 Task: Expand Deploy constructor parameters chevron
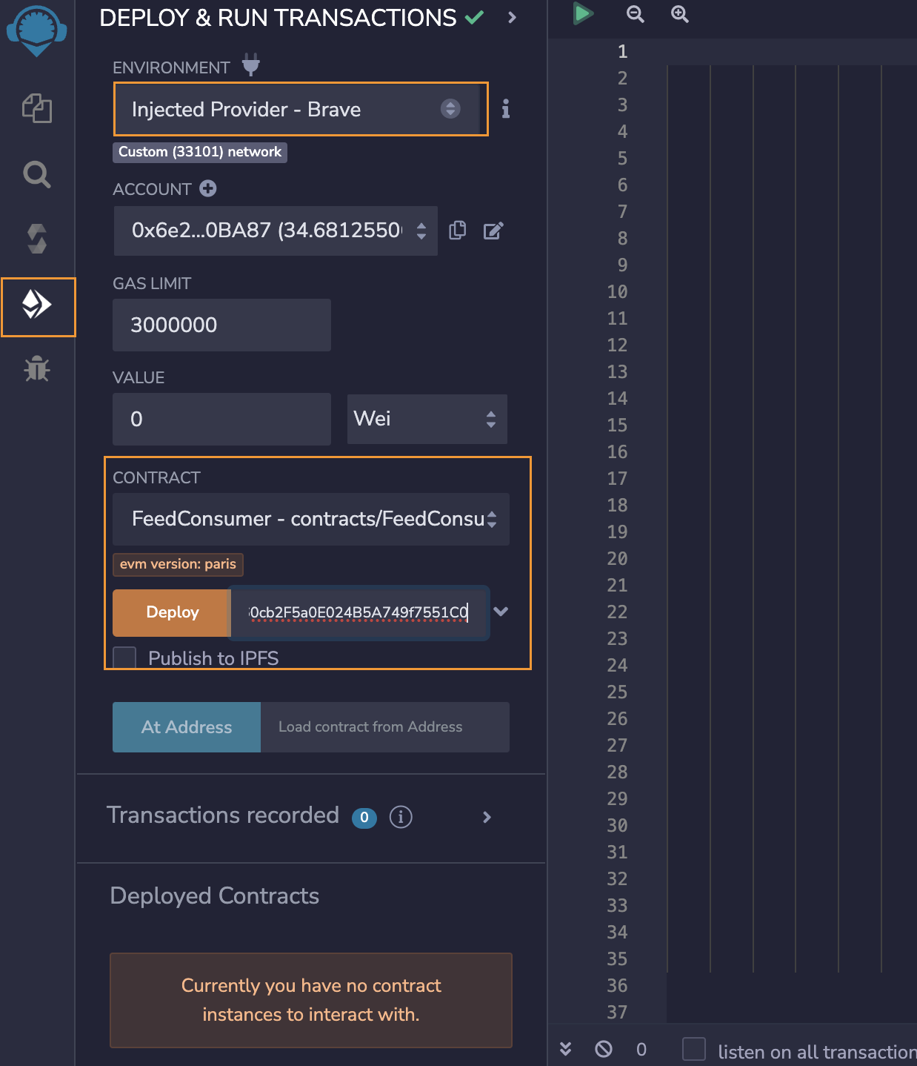(501, 612)
